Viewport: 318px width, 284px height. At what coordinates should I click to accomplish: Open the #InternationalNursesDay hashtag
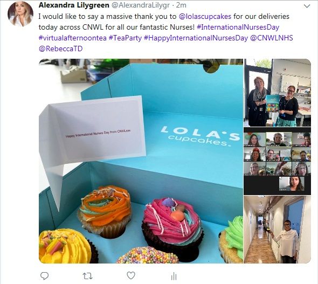pos(238,27)
